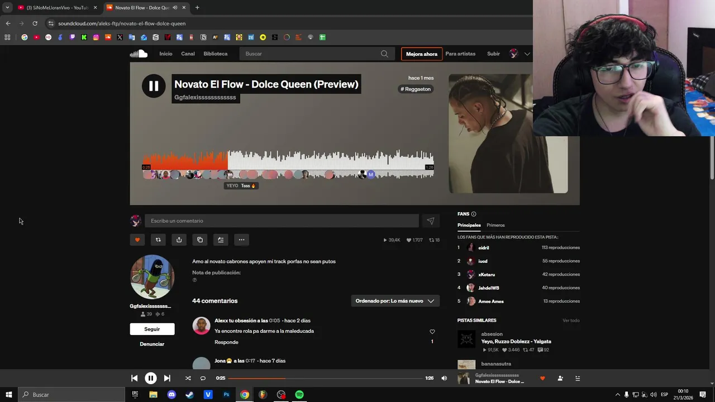The width and height of the screenshot is (715, 402).
Task: Open the Instagram bookmark icon
Action: [x=96, y=37]
